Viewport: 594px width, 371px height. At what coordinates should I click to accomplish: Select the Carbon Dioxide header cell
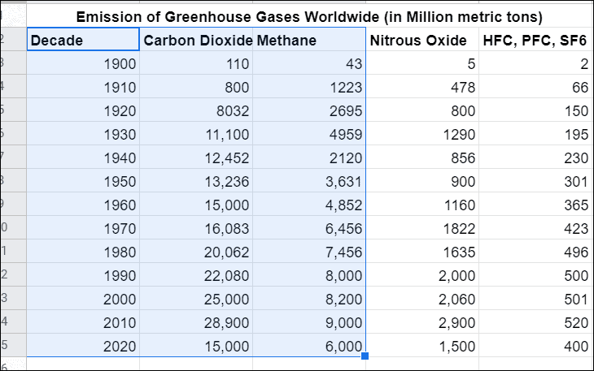pos(196,39)
